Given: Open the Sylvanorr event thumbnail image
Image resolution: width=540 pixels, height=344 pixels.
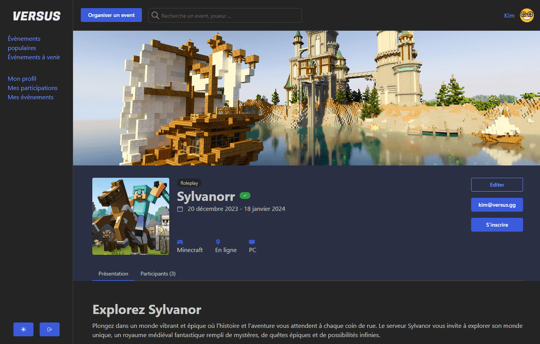Looking at the screenshot, I should [x=130, y=216].
